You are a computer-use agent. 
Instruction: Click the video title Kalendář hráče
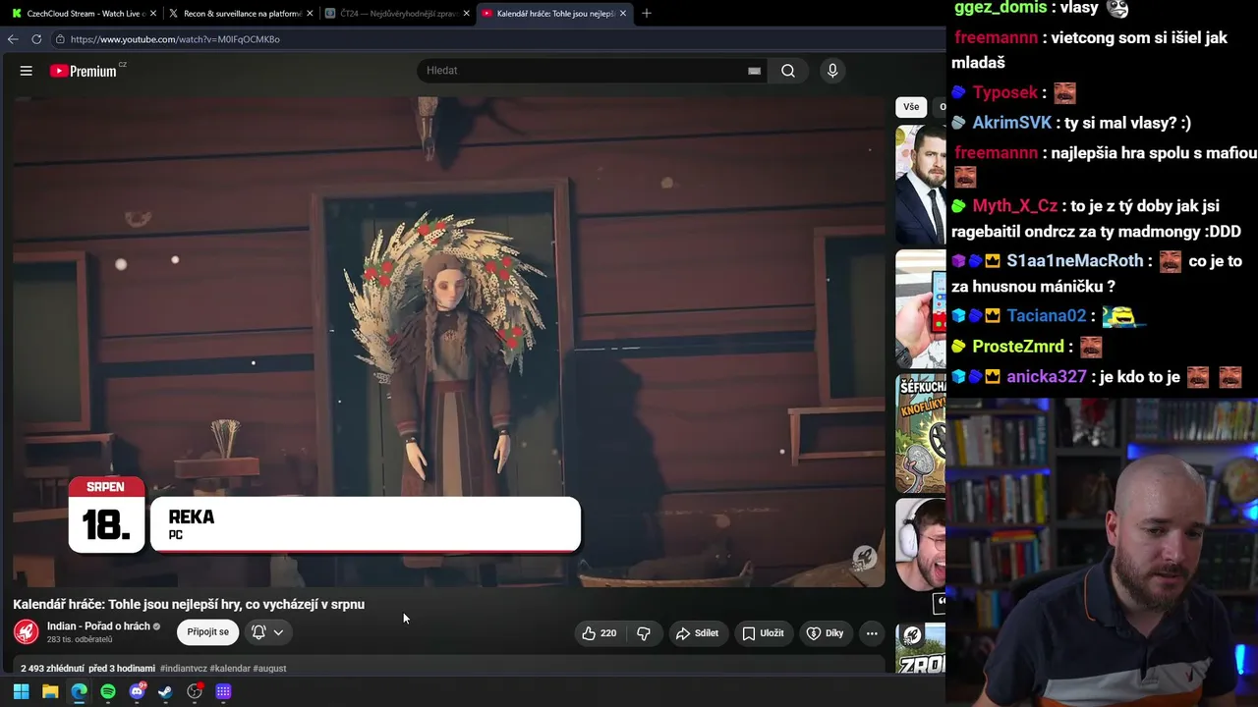click(189, 604)
